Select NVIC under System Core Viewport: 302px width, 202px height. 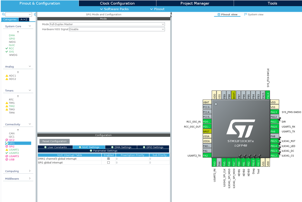click(x=12, y=45)
